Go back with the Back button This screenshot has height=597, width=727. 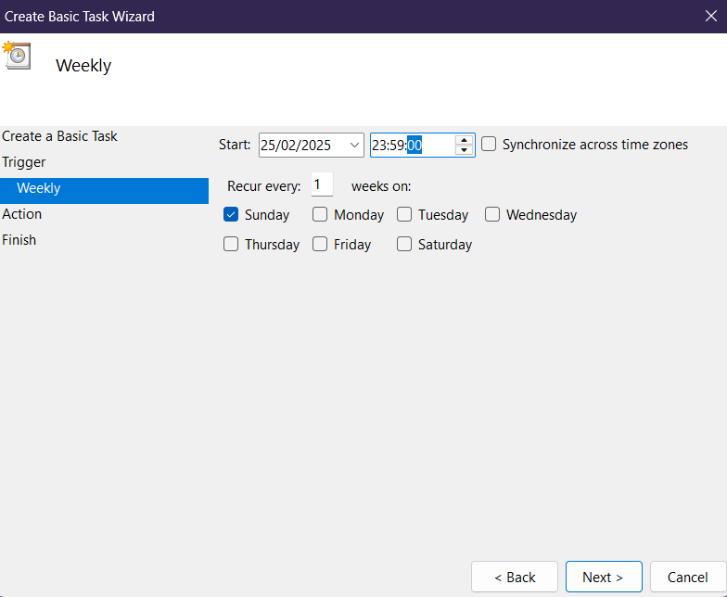click(x=514, y=577)
